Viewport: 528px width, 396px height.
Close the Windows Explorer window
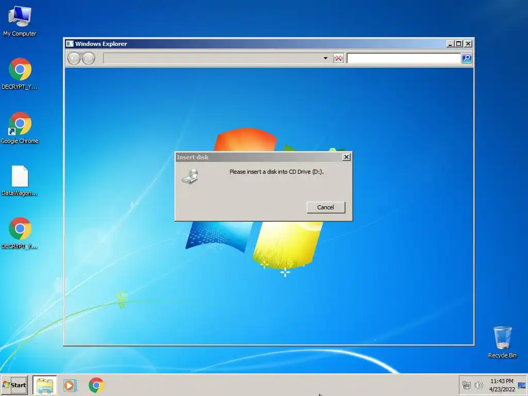[x=468, y=44]
